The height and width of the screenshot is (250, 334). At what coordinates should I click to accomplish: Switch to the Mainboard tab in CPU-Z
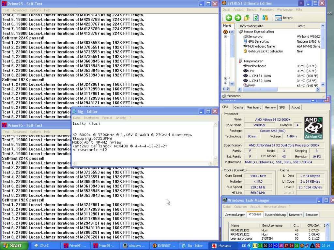(x=254, y=107)
